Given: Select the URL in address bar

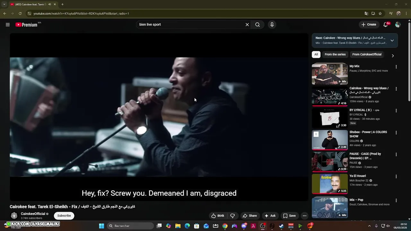Looking at the screenshot, I should (81, 13).
